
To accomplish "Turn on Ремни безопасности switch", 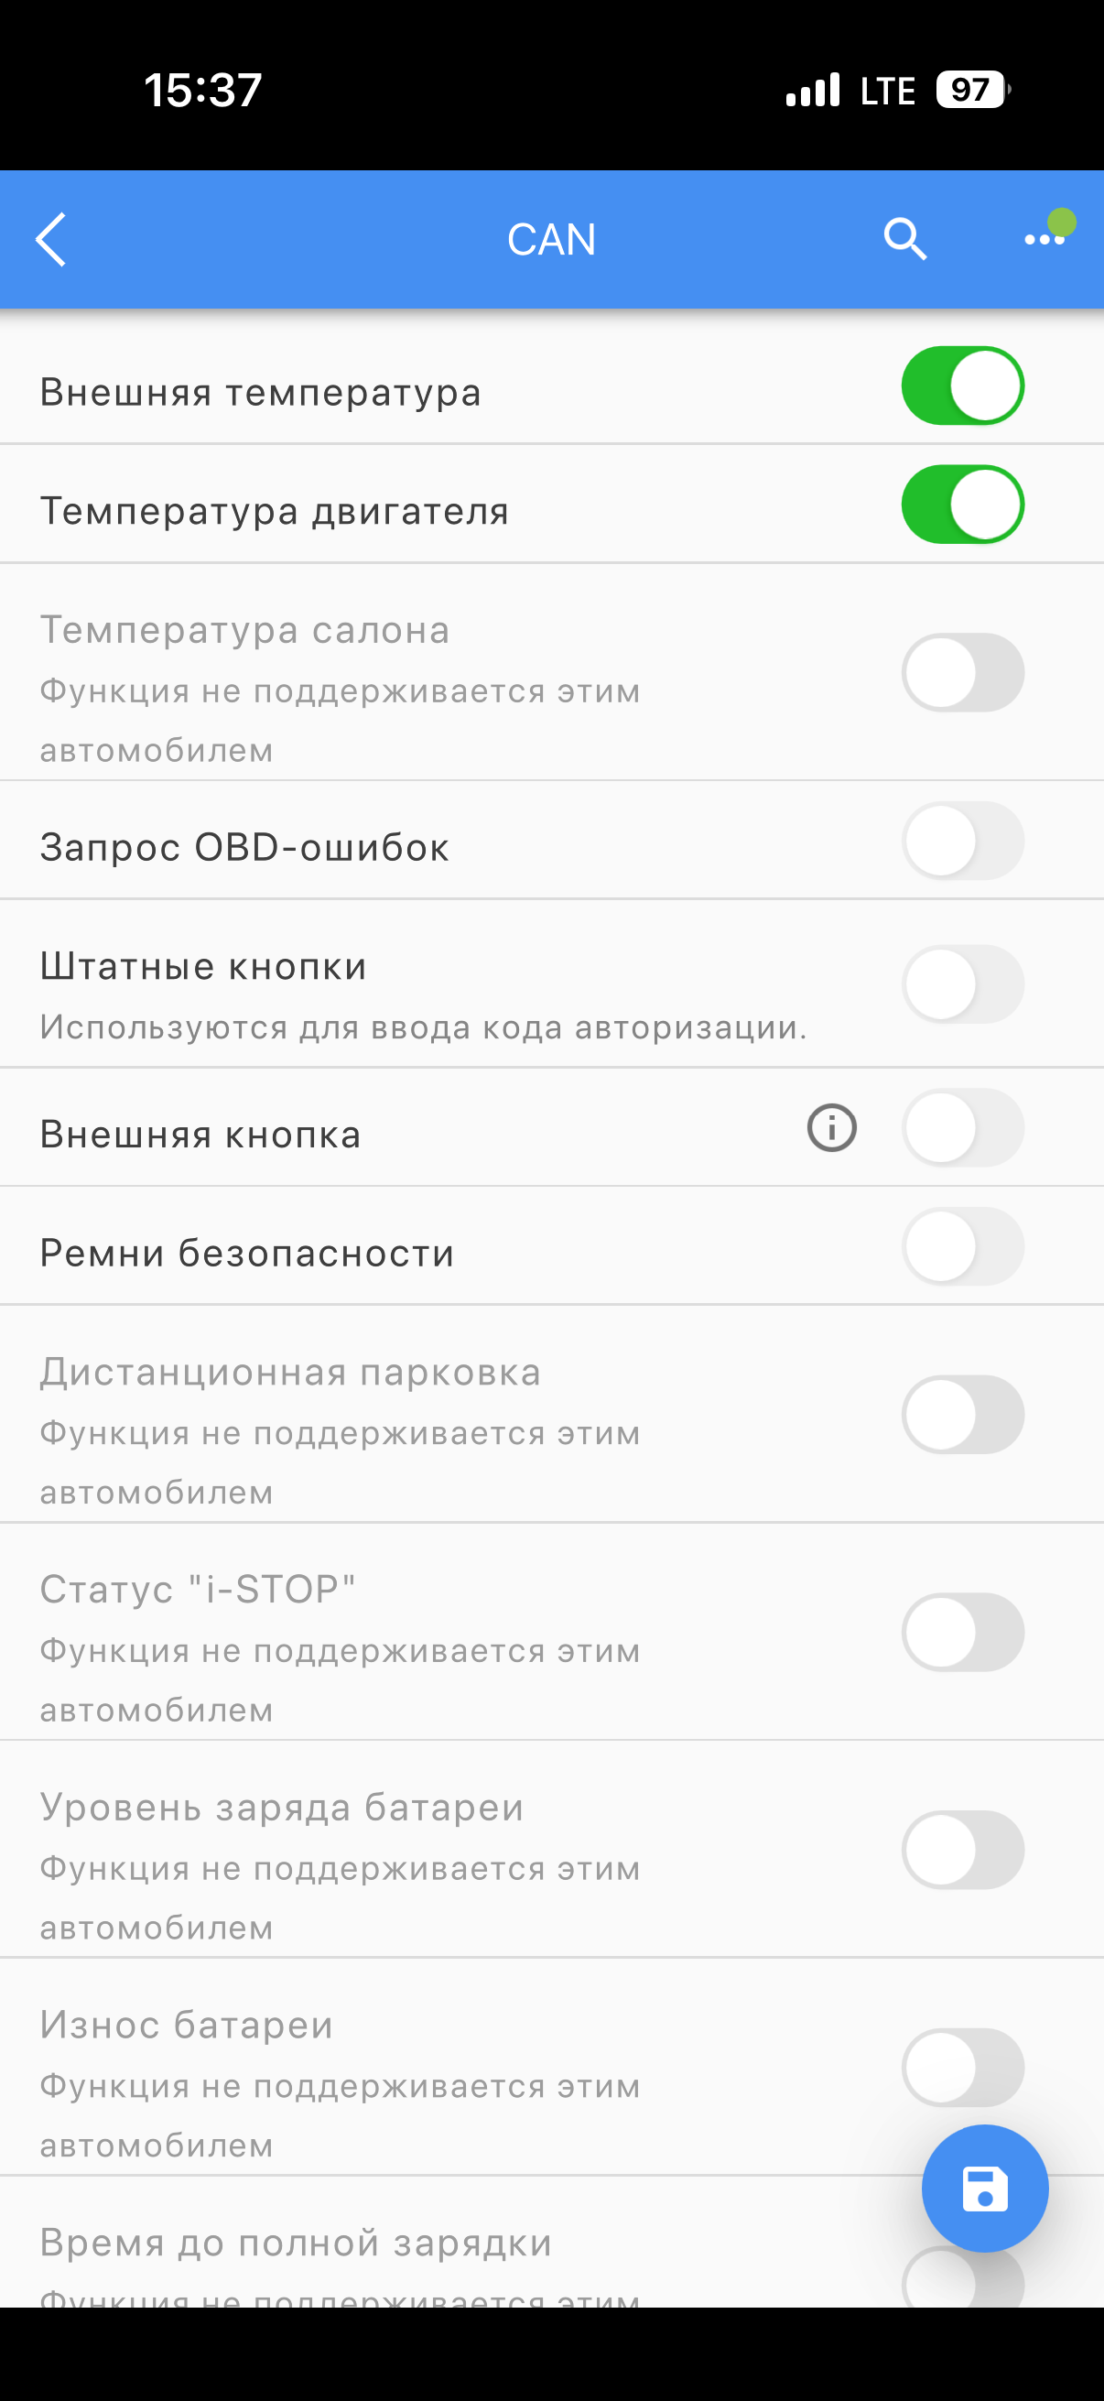I will click(962, 1246).
